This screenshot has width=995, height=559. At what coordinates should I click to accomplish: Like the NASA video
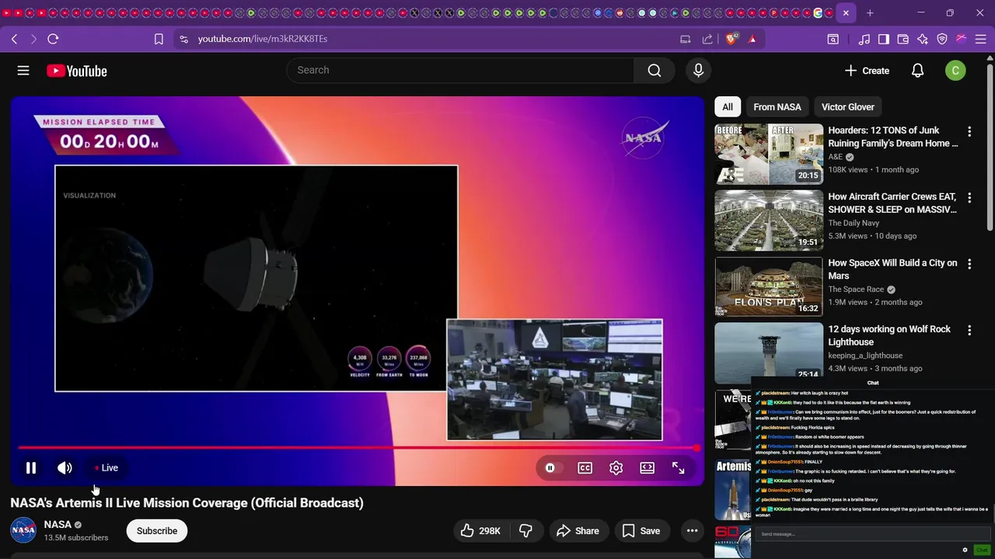click(480, 531)
